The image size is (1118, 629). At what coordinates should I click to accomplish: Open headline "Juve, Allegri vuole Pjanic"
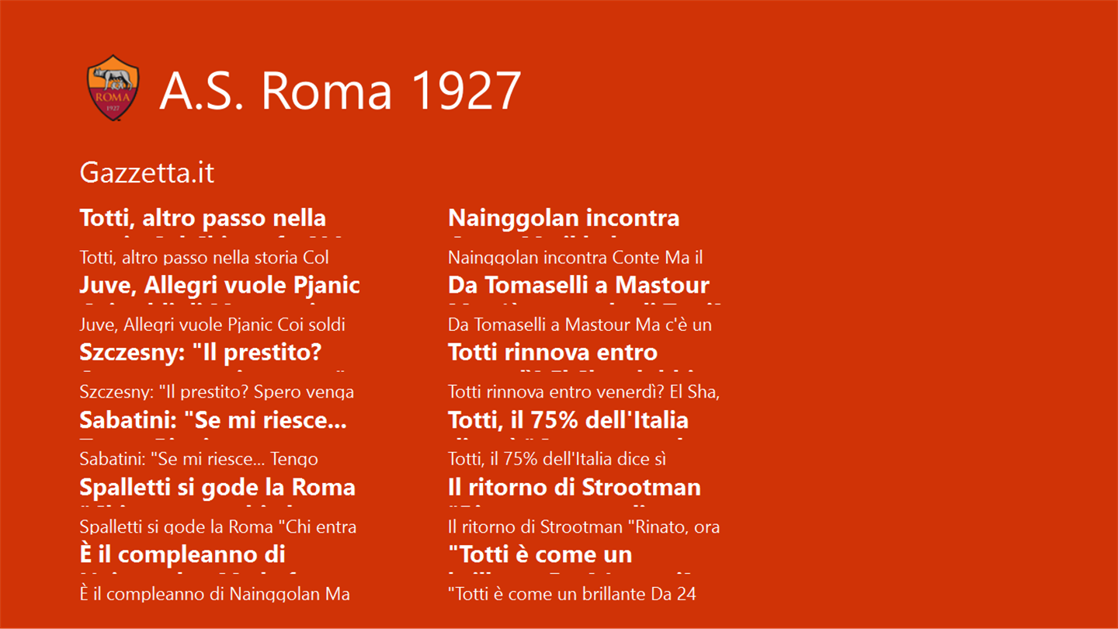[220, 285]
